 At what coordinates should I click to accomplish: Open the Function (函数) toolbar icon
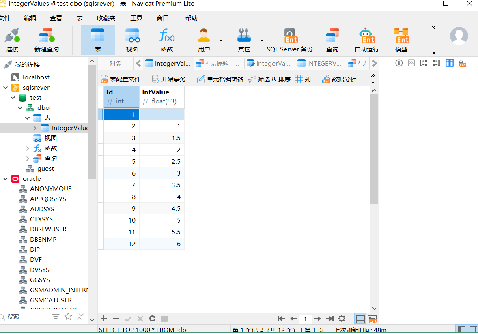coord(167,40)
